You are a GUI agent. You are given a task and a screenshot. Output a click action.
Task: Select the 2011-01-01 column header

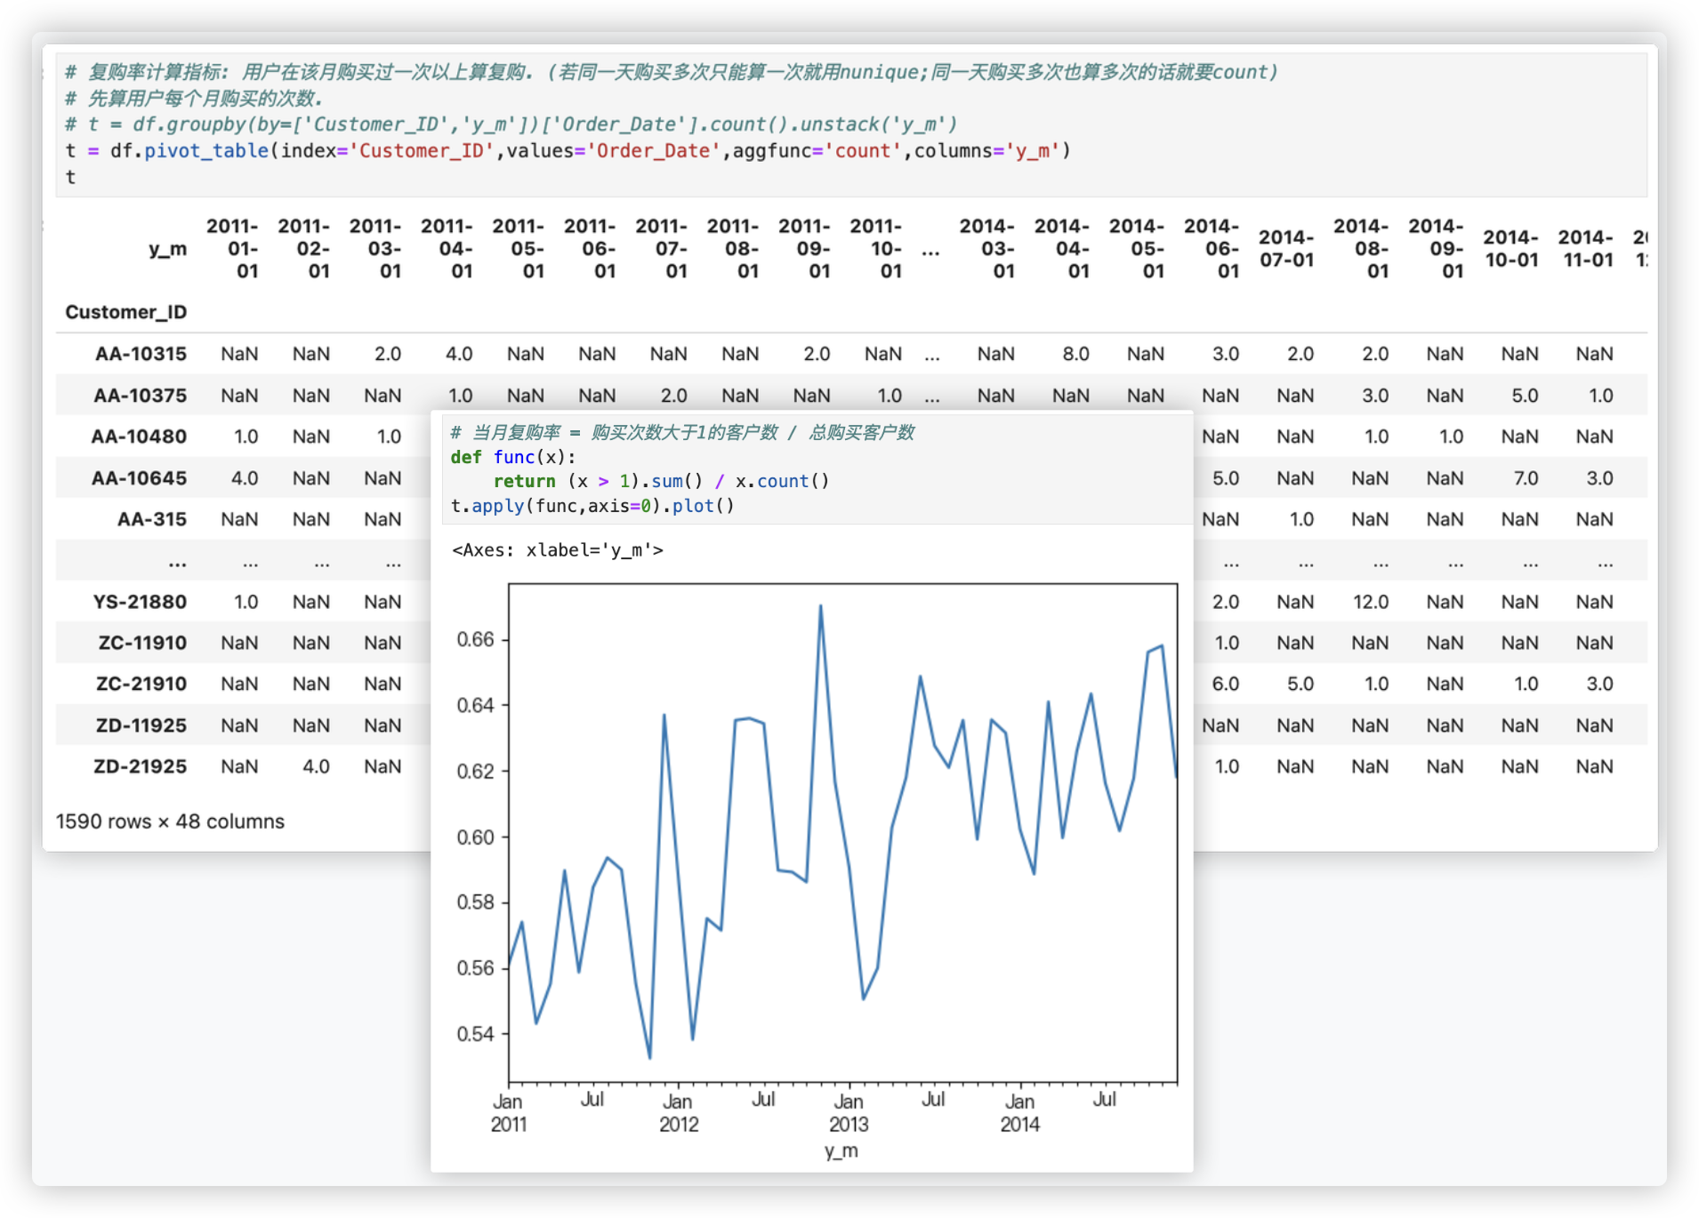coord(233,249)
